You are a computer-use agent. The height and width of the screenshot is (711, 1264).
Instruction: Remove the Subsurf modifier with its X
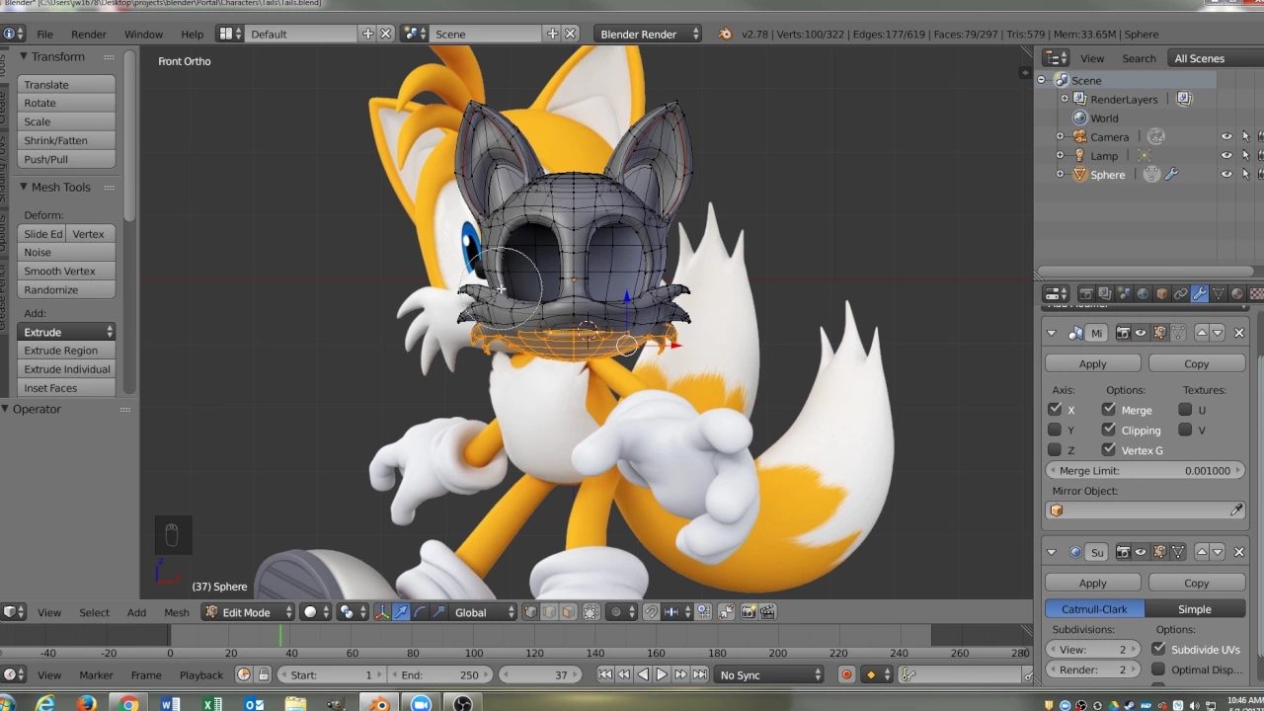click(x=1239, y=552)
